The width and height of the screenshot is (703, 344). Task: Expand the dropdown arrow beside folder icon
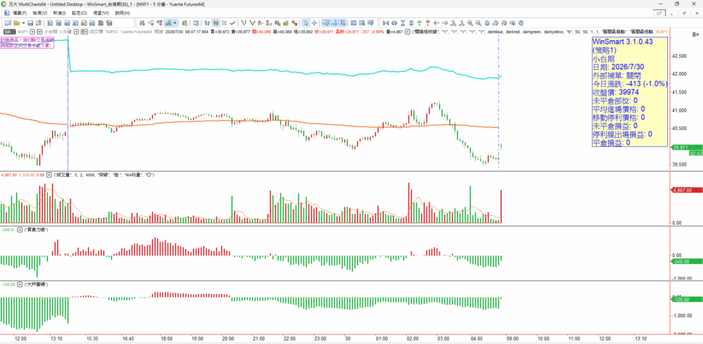23,23
